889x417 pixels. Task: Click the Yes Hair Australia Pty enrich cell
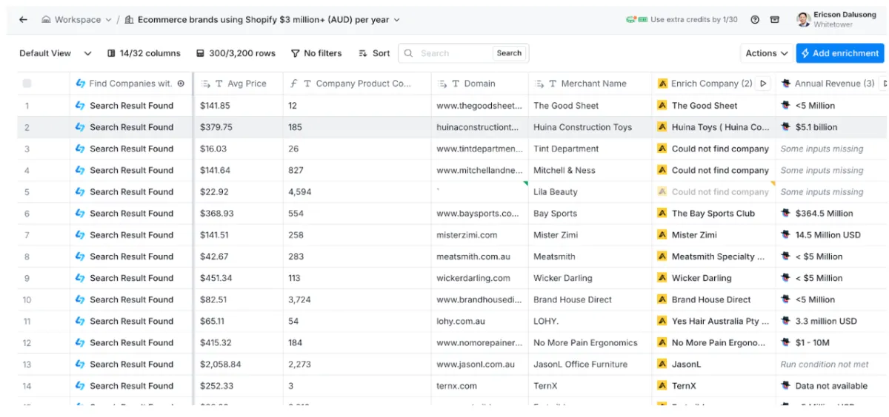[713, 322]
